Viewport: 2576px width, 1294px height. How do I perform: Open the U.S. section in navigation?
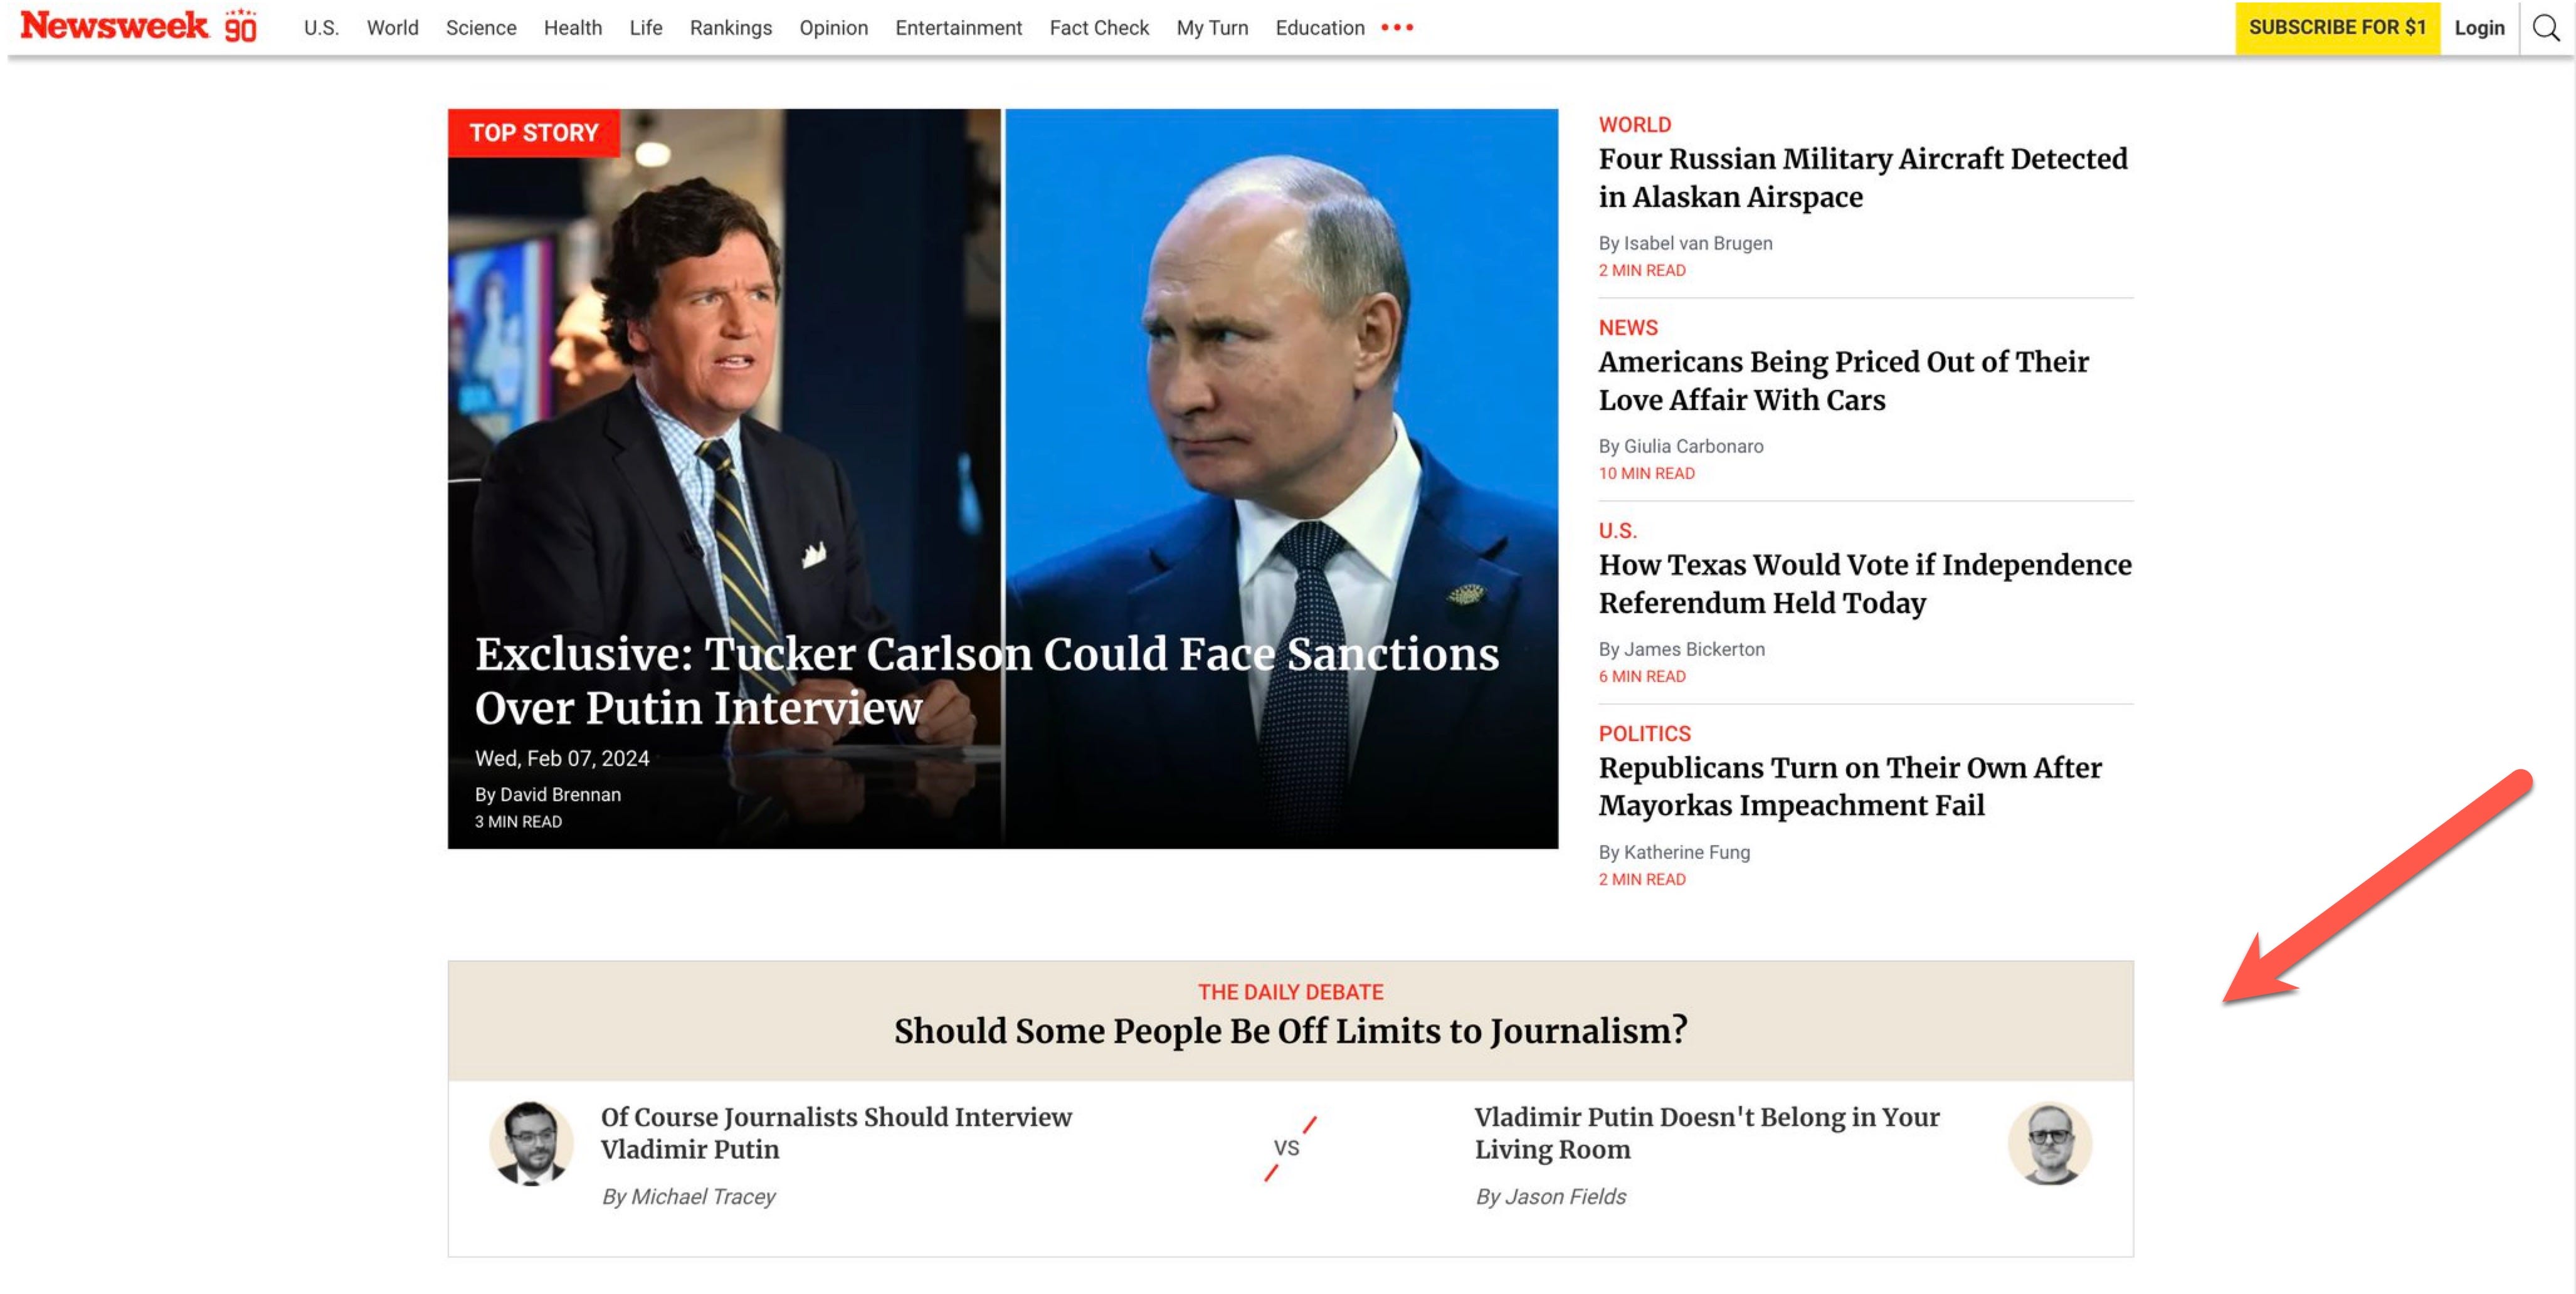321,28
